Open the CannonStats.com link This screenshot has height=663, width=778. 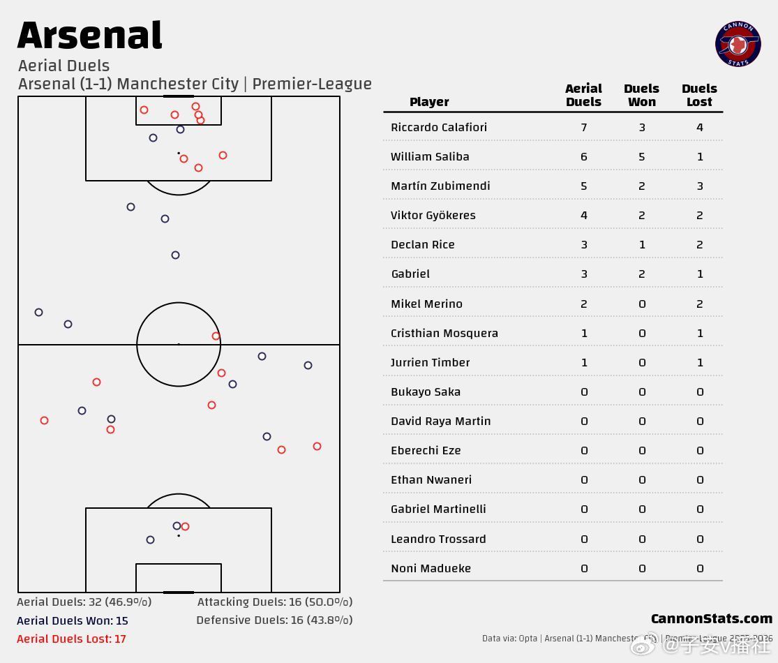[x=712, y=618]
